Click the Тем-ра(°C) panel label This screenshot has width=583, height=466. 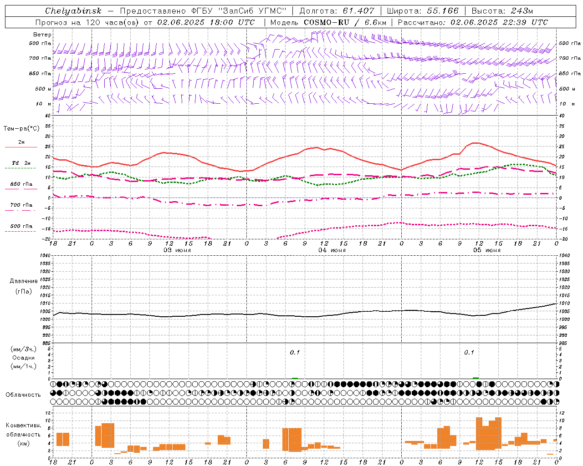pyautogui.click(x=21, y=129)
